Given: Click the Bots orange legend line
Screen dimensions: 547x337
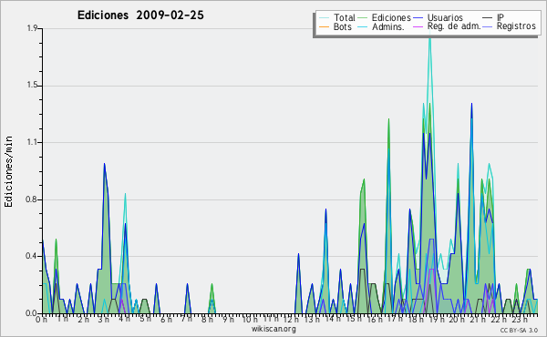Looking at the screenshot, I should (x=324, y=26).
